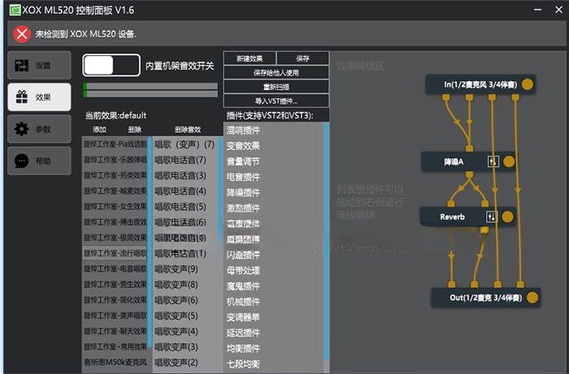Click the yellow circle on the Out node

tap(533, 298)
